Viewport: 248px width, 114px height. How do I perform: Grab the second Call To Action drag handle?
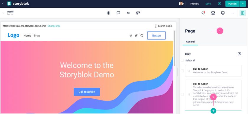coord(189,95)
